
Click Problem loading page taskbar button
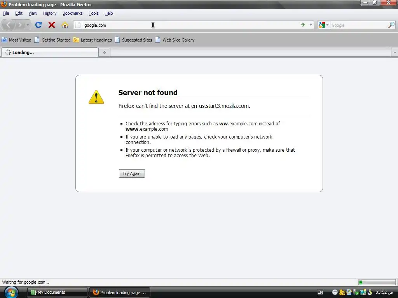(x=120, y=292)
